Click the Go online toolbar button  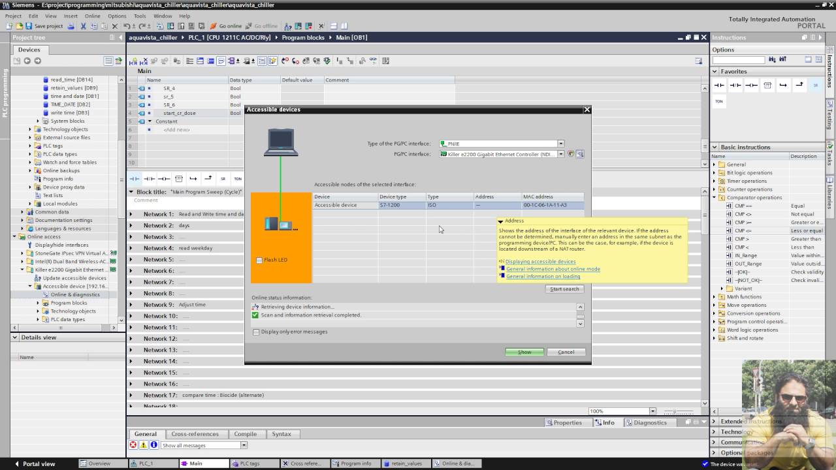[226, 26]
